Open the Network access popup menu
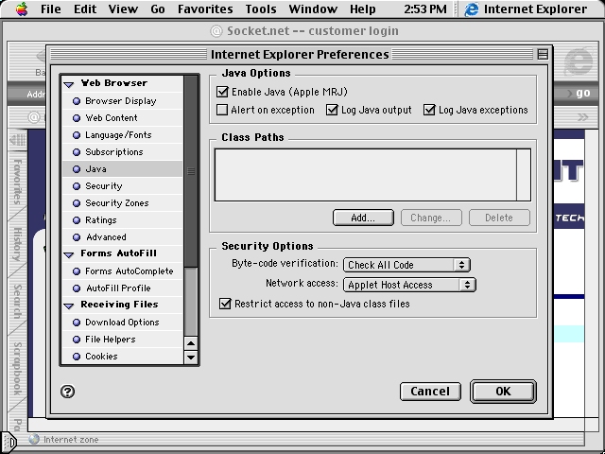The height and width of the screenshot is (454, 605). click(409, 285)
